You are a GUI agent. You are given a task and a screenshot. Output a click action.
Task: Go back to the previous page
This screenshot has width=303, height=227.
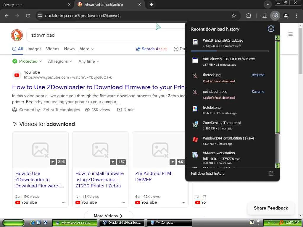(x=7, y=16)
